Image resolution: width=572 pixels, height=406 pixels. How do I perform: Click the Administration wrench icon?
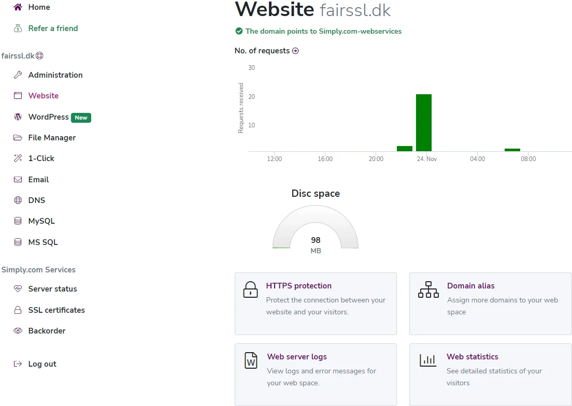18,75
